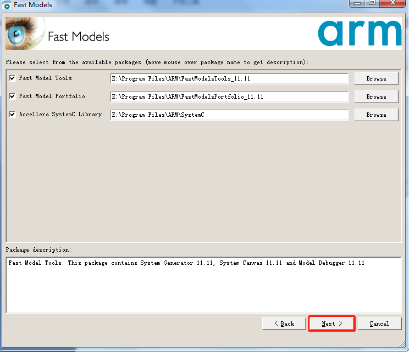Click the 'Package description:' label
This screenshot has height=352, width=409.
(38, 250)
